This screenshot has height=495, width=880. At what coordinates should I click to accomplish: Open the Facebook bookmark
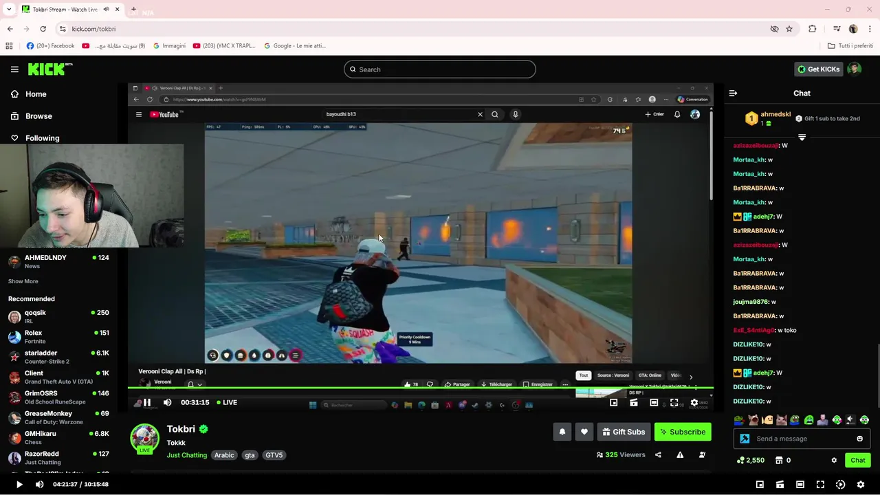[x=50, y=45]
